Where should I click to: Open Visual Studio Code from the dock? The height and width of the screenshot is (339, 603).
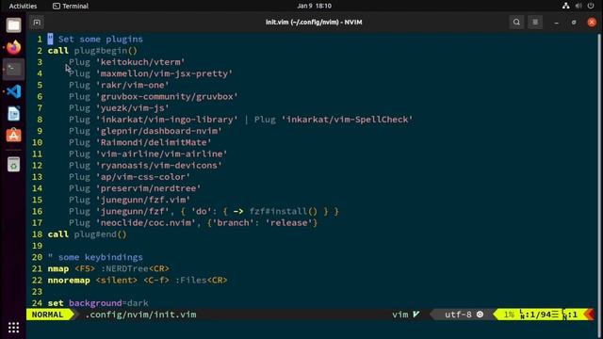click(13, 91)
